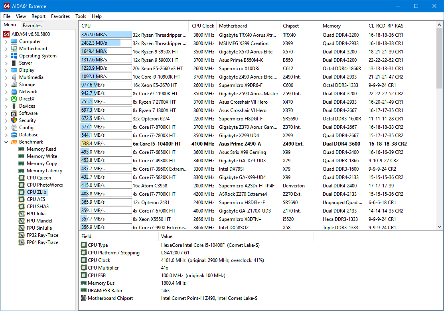
Task: Expand the Security tree node
Action: [6, 120]
